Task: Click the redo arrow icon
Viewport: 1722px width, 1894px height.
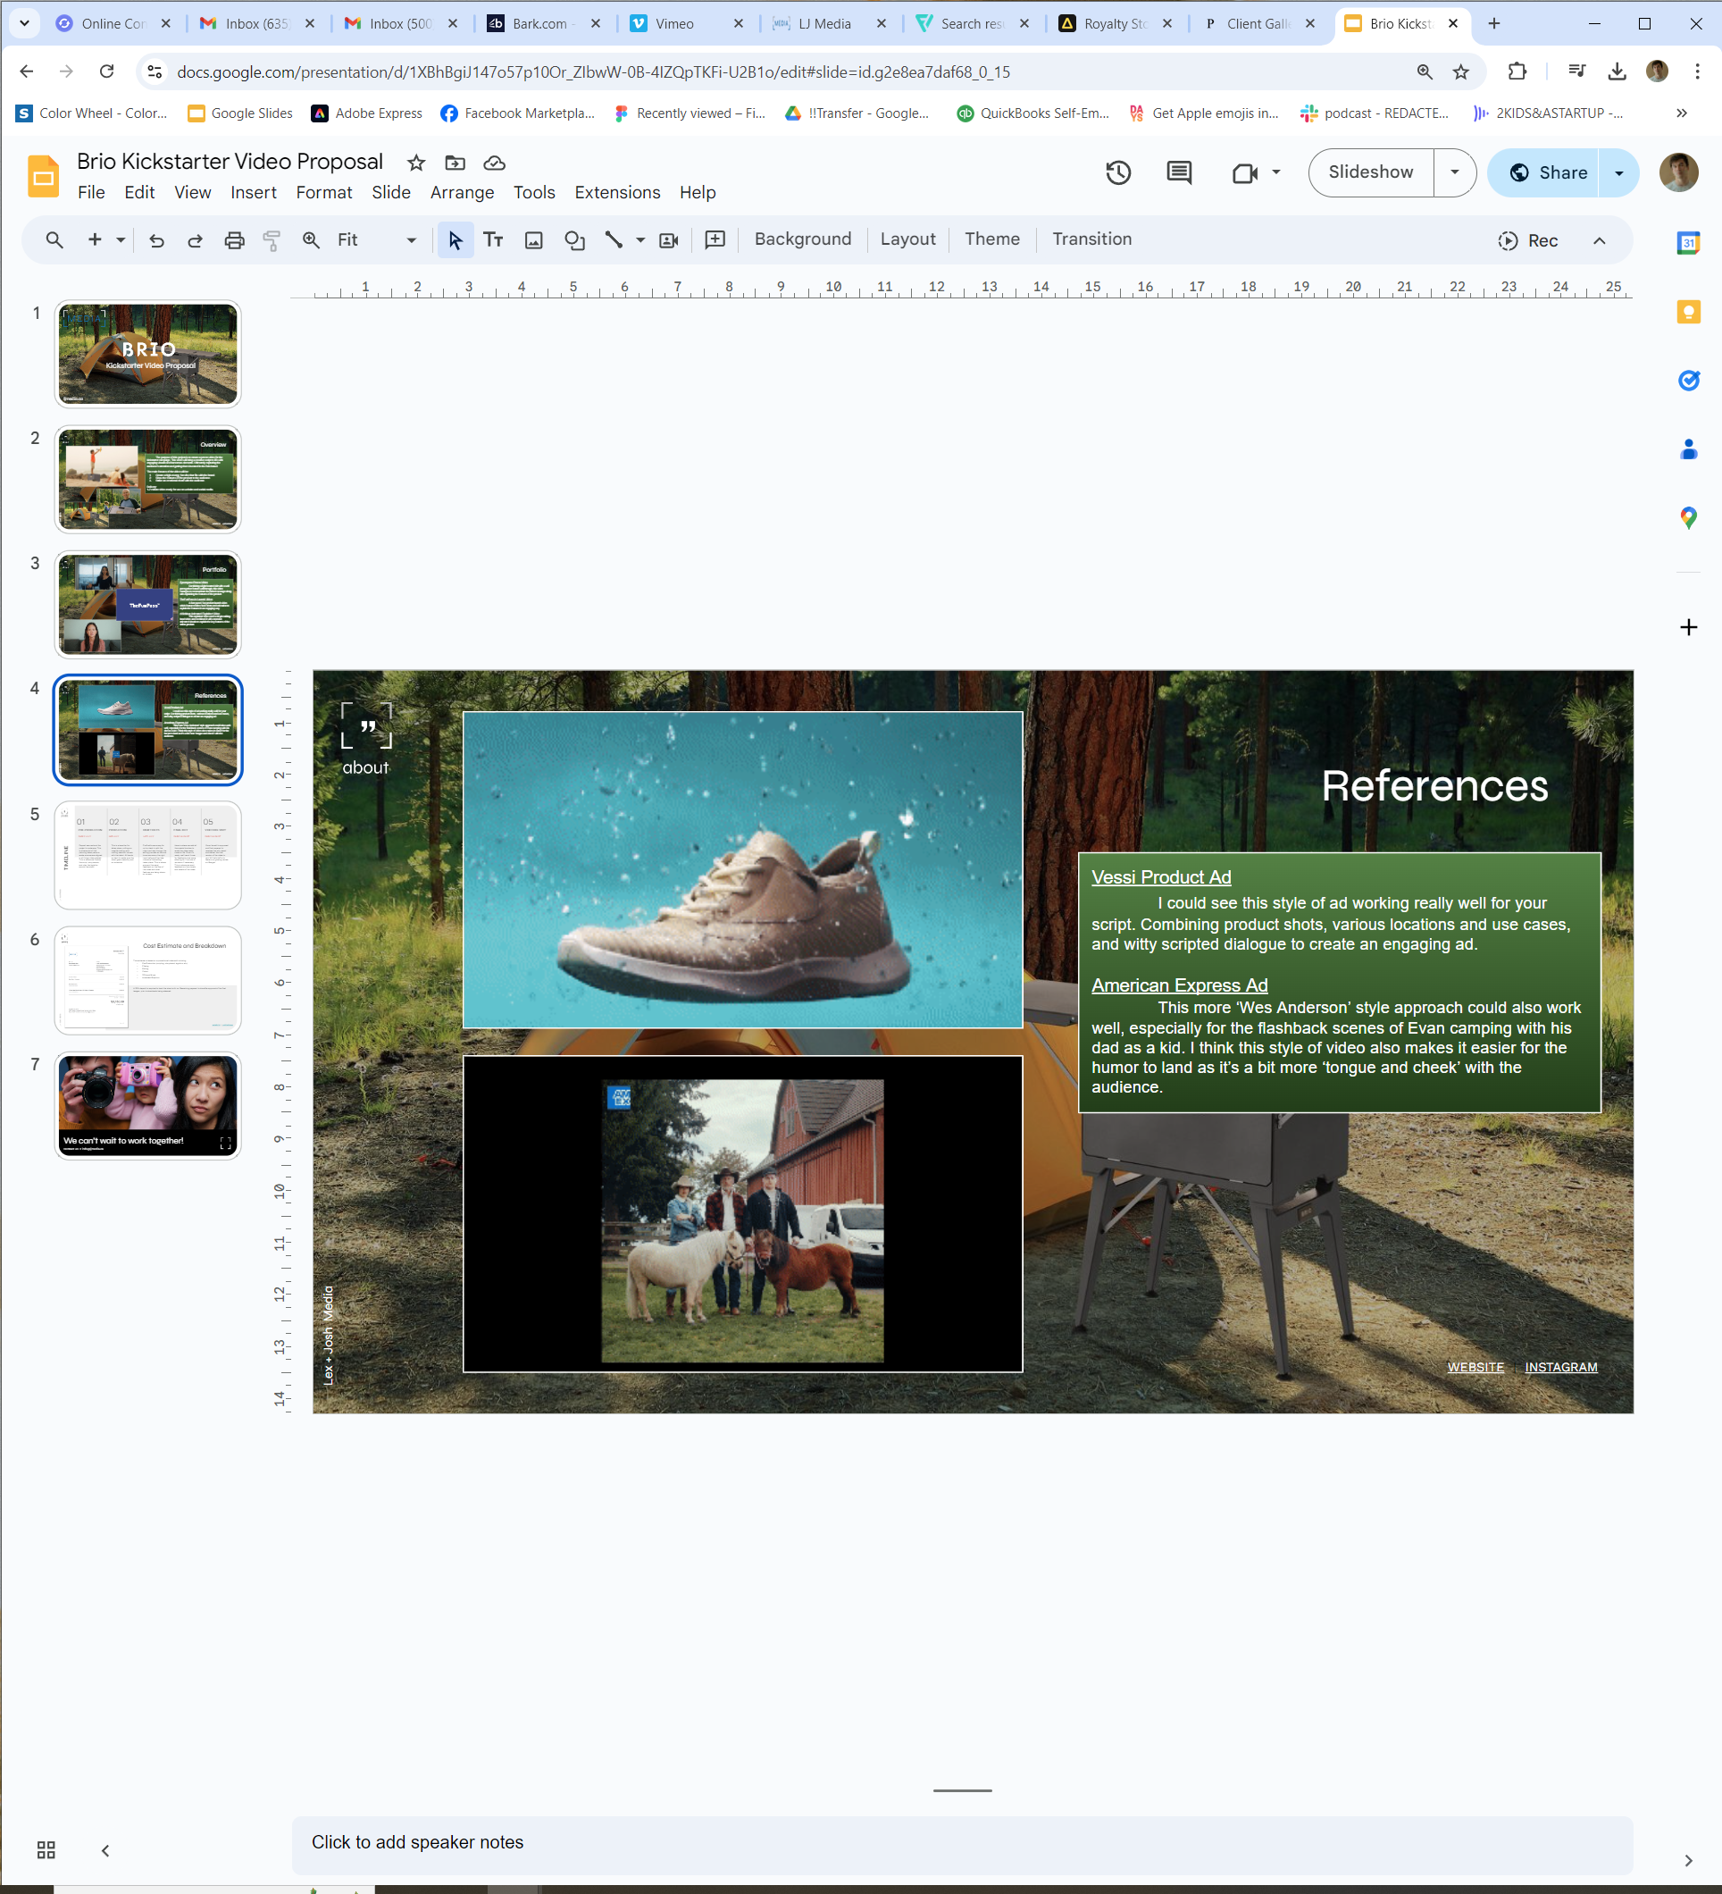Action: click(x=196, y=239)
